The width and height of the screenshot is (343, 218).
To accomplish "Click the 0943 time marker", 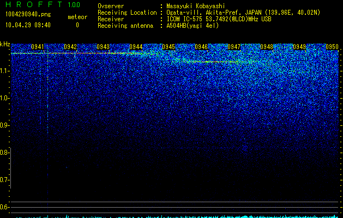I will click(103, 46).
